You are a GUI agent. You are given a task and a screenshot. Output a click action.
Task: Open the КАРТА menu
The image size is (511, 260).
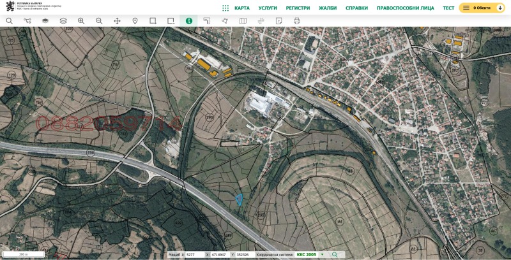pos(242,8)
